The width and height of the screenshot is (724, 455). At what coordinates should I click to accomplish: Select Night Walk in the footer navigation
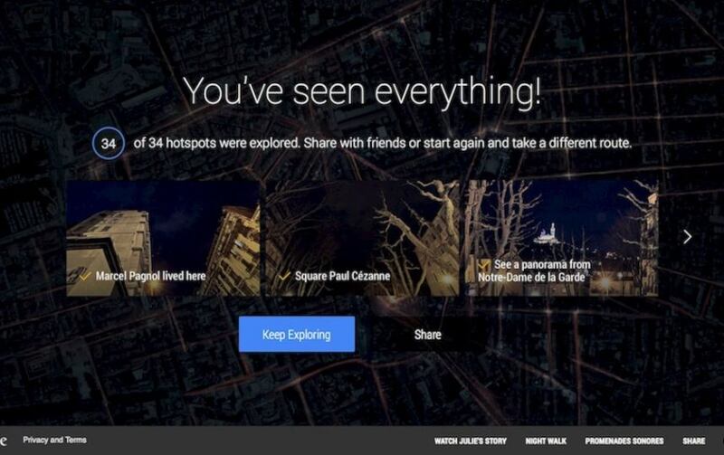coord(546,441)
